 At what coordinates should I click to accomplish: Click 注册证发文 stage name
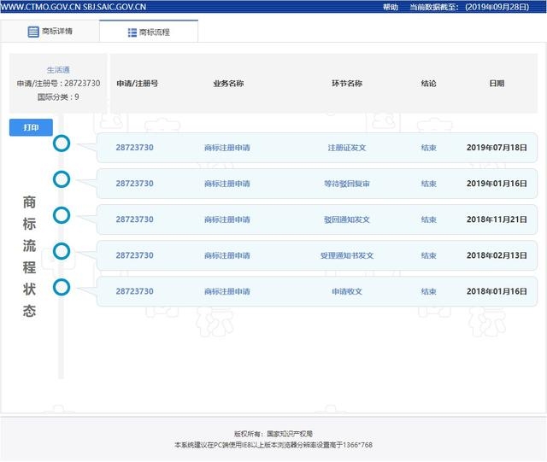(x=347, y=148)
